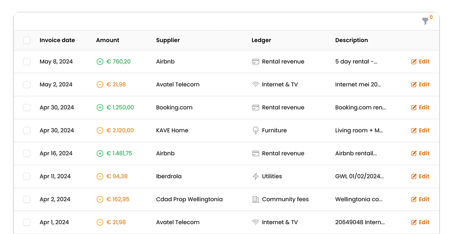Check the May 8, 2024 Airbnb row
Viewport: 453px width, 234px height.
(x=27, y=62)
